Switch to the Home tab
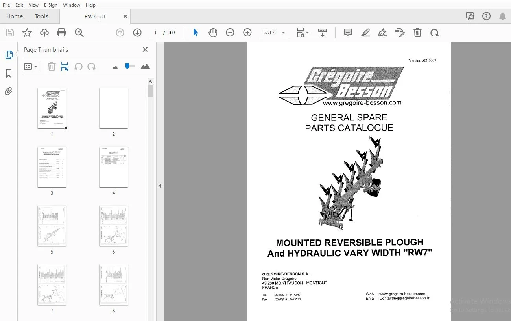The image size is (511, 321). tap(15, 16)
